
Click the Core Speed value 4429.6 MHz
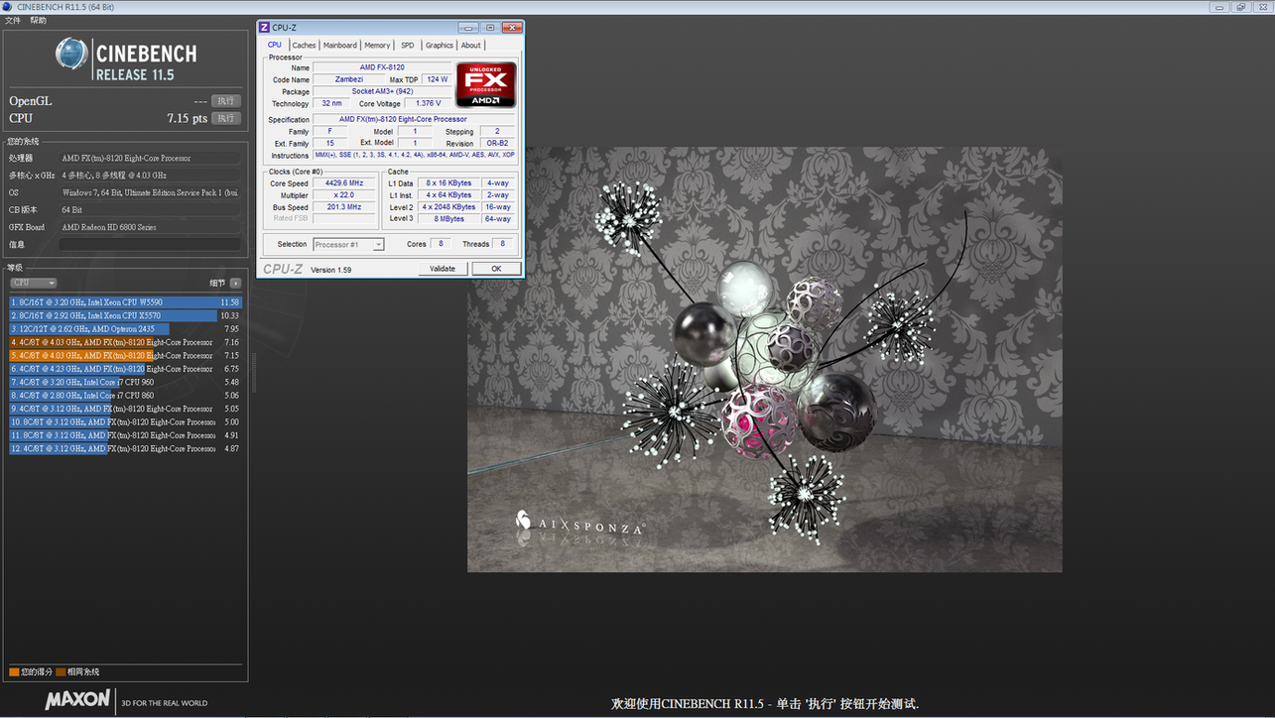(x=344, y=183)
